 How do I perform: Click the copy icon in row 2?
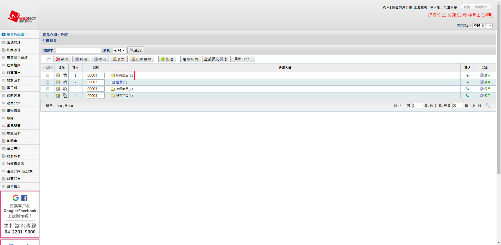pos(65,82)
